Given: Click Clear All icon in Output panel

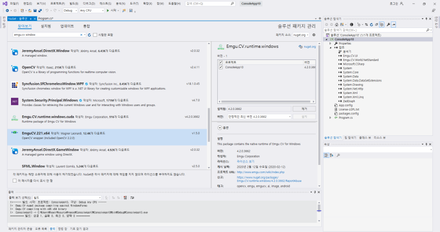Looking at the screenshot, I should coord(125,197).
